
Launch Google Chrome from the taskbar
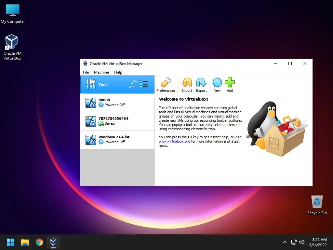pyautogui.click(x=39, y=242)
